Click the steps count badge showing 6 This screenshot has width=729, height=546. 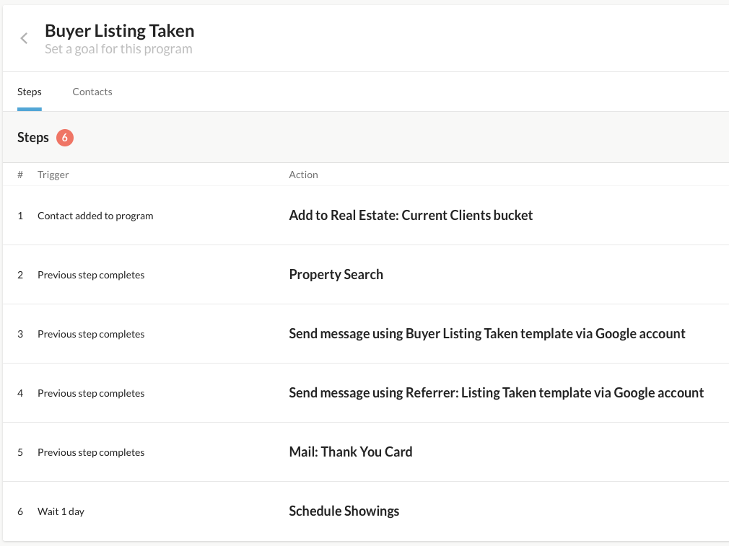65,138
